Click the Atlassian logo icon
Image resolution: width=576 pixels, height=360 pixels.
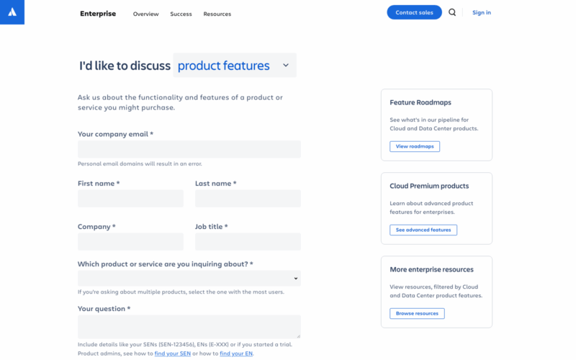12,12
